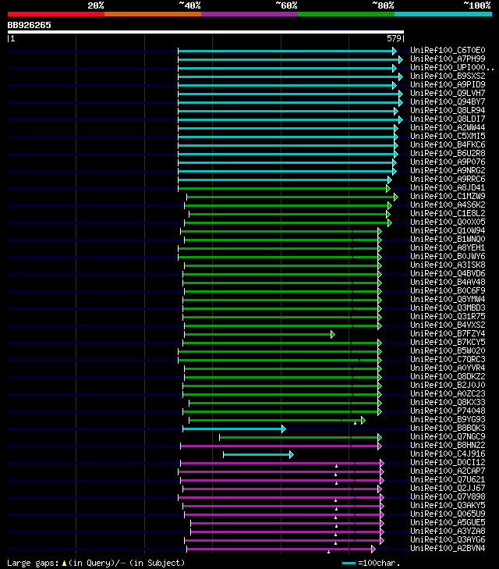The width and height of the screenshot is (499, 569).
Task: Click the UniRef100_Q9LVH7 hit name
Action: pos(448,93)
